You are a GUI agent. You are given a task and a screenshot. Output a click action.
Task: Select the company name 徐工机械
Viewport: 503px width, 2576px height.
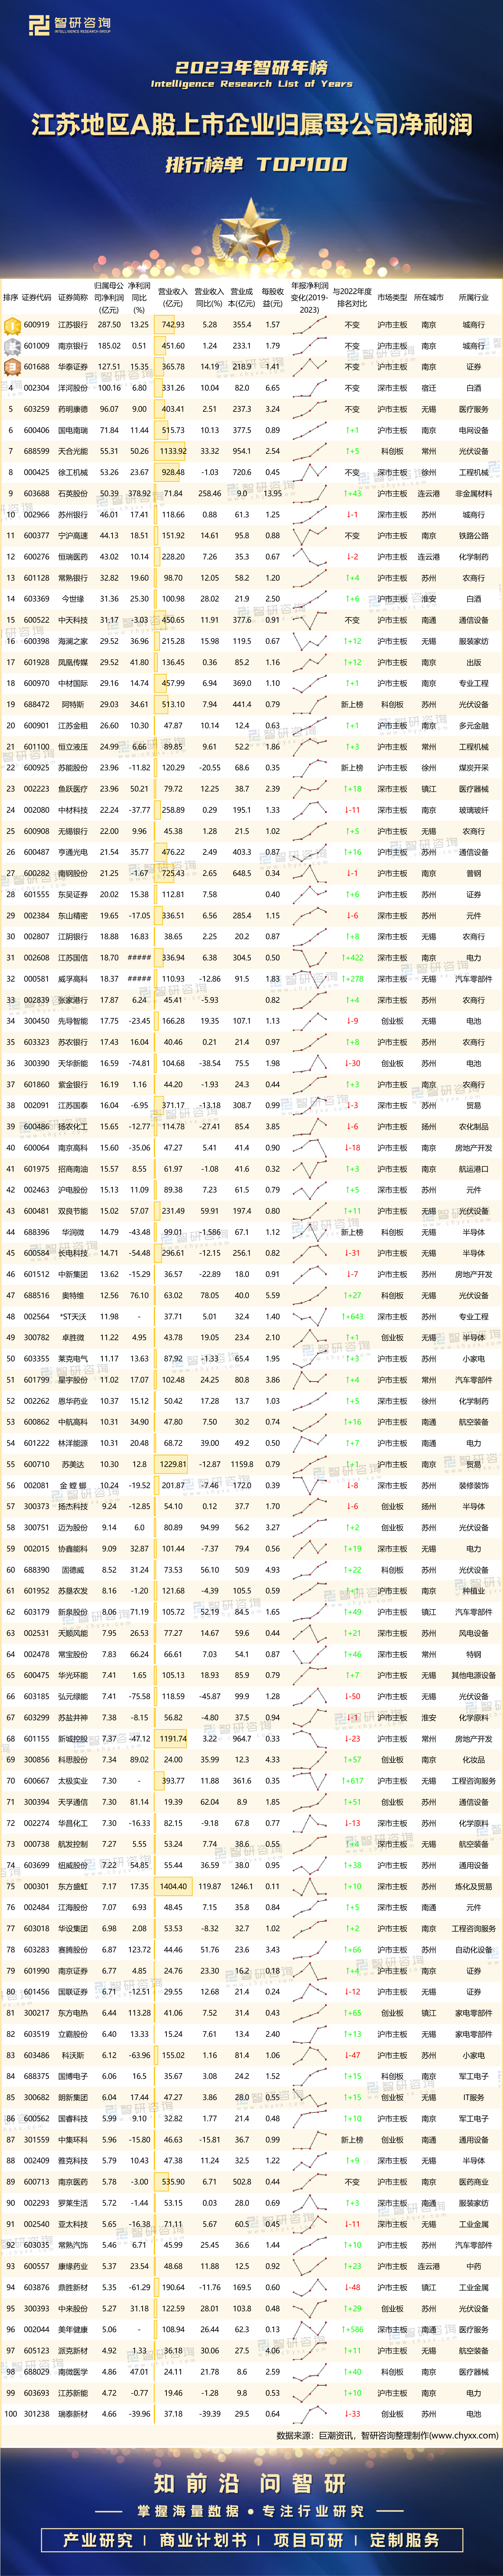(x=73, y=472)
